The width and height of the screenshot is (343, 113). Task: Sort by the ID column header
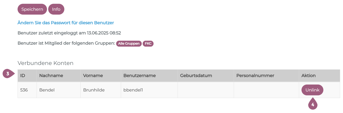(x=23, y=76)
